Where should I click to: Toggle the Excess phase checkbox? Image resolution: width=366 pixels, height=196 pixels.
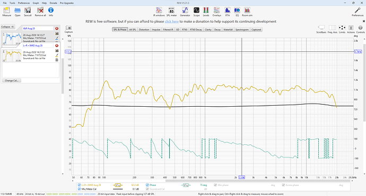283,185
